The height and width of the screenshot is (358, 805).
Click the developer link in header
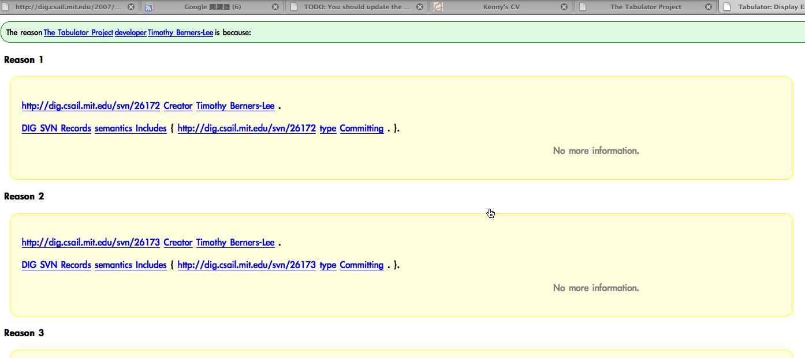click(x=131, y=33)
